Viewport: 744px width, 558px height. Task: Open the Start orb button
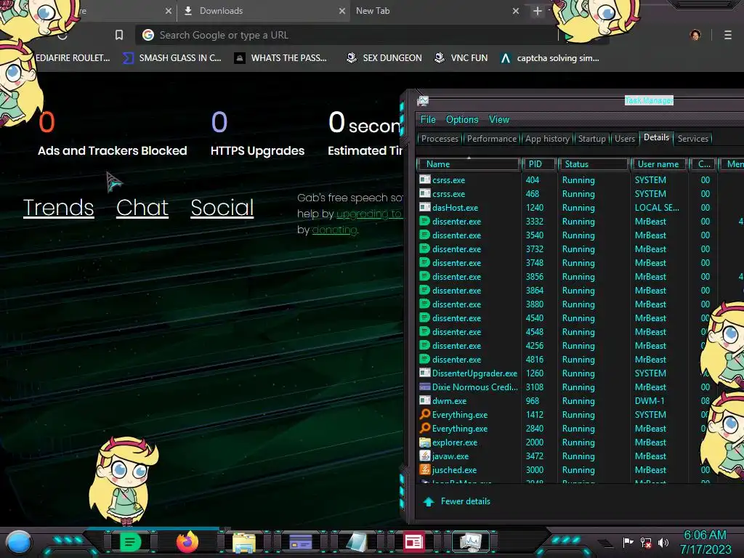(x=19, y=542)
